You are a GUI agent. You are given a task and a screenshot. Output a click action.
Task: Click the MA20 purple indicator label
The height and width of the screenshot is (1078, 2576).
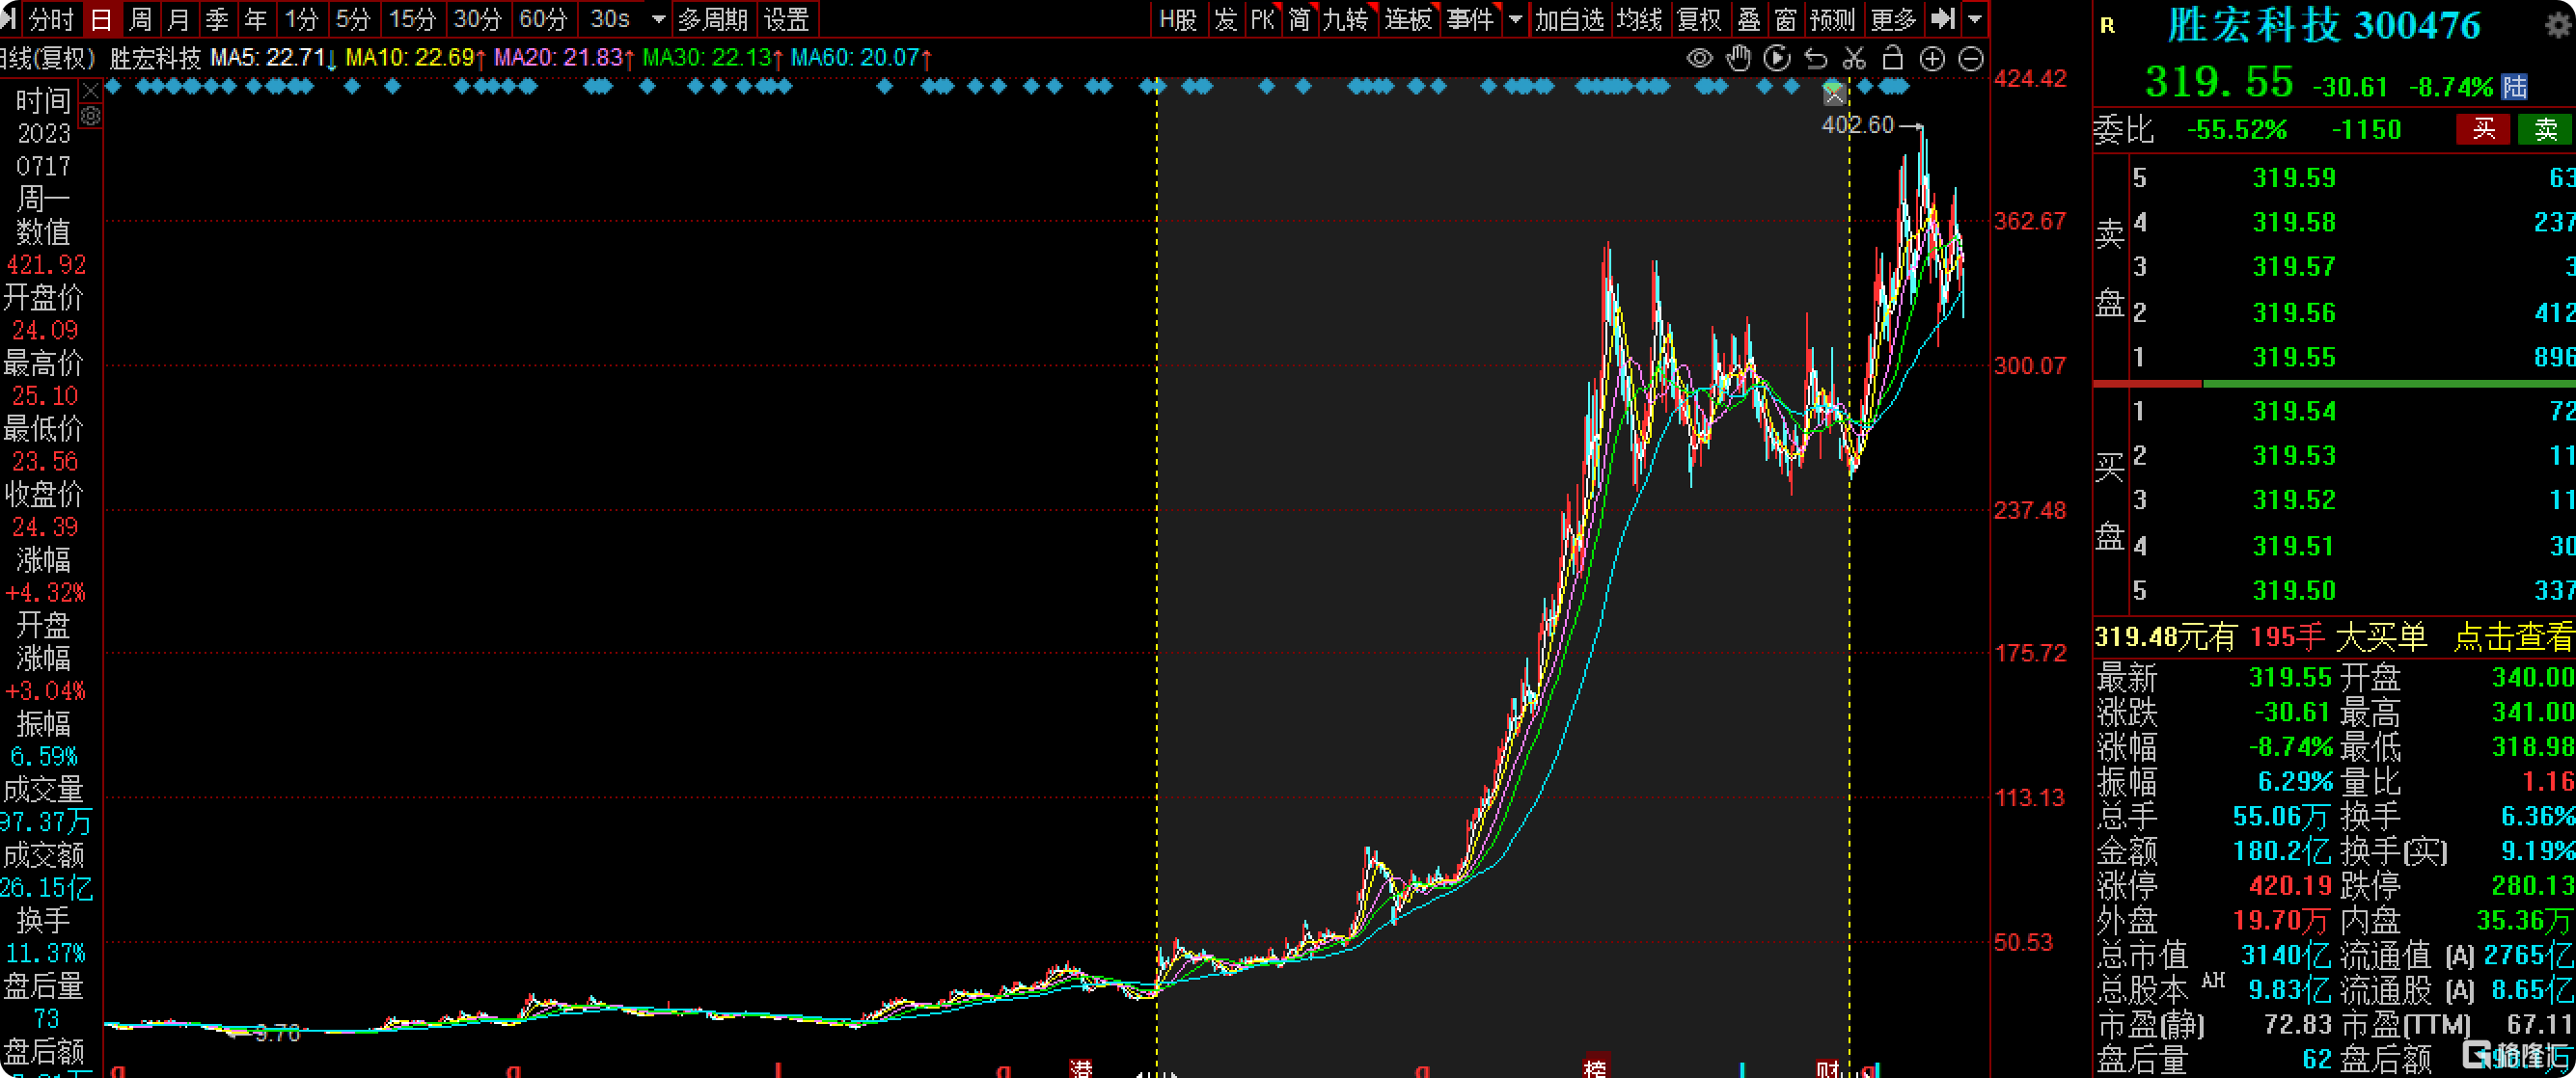[563, 58]
